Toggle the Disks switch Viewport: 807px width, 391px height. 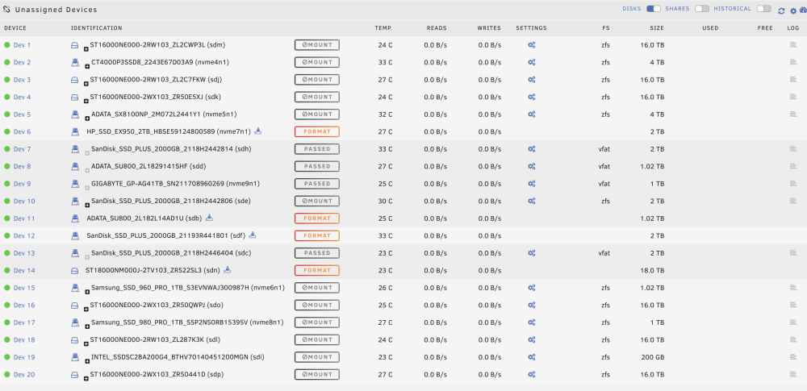(x=654, y=9)
